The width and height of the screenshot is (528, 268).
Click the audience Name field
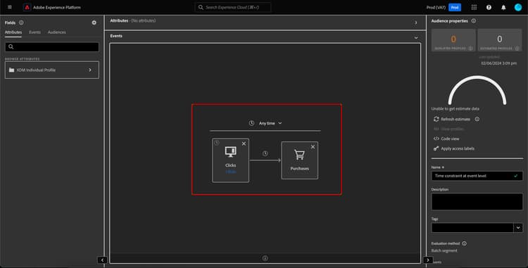coord(477,176)
